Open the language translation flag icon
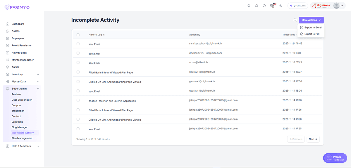 tap(273, 6)
